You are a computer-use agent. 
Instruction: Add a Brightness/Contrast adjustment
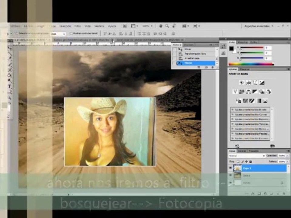tap(242, 82)
